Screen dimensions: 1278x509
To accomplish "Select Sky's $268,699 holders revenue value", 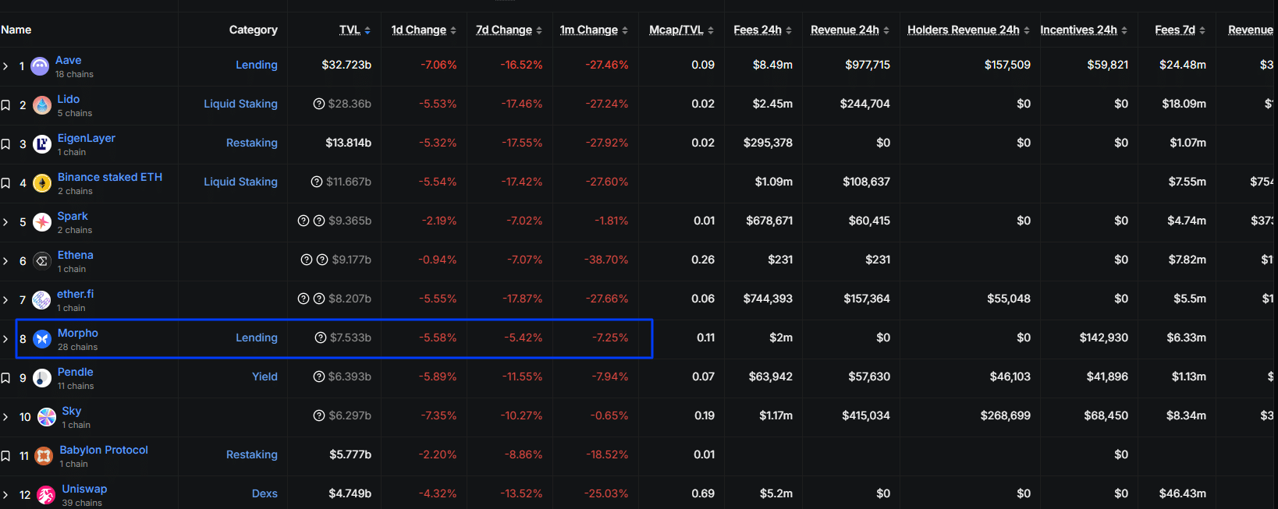I will (1006, 415).
